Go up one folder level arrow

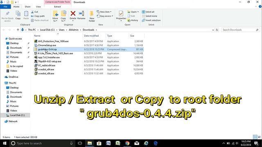pos(18,30)
